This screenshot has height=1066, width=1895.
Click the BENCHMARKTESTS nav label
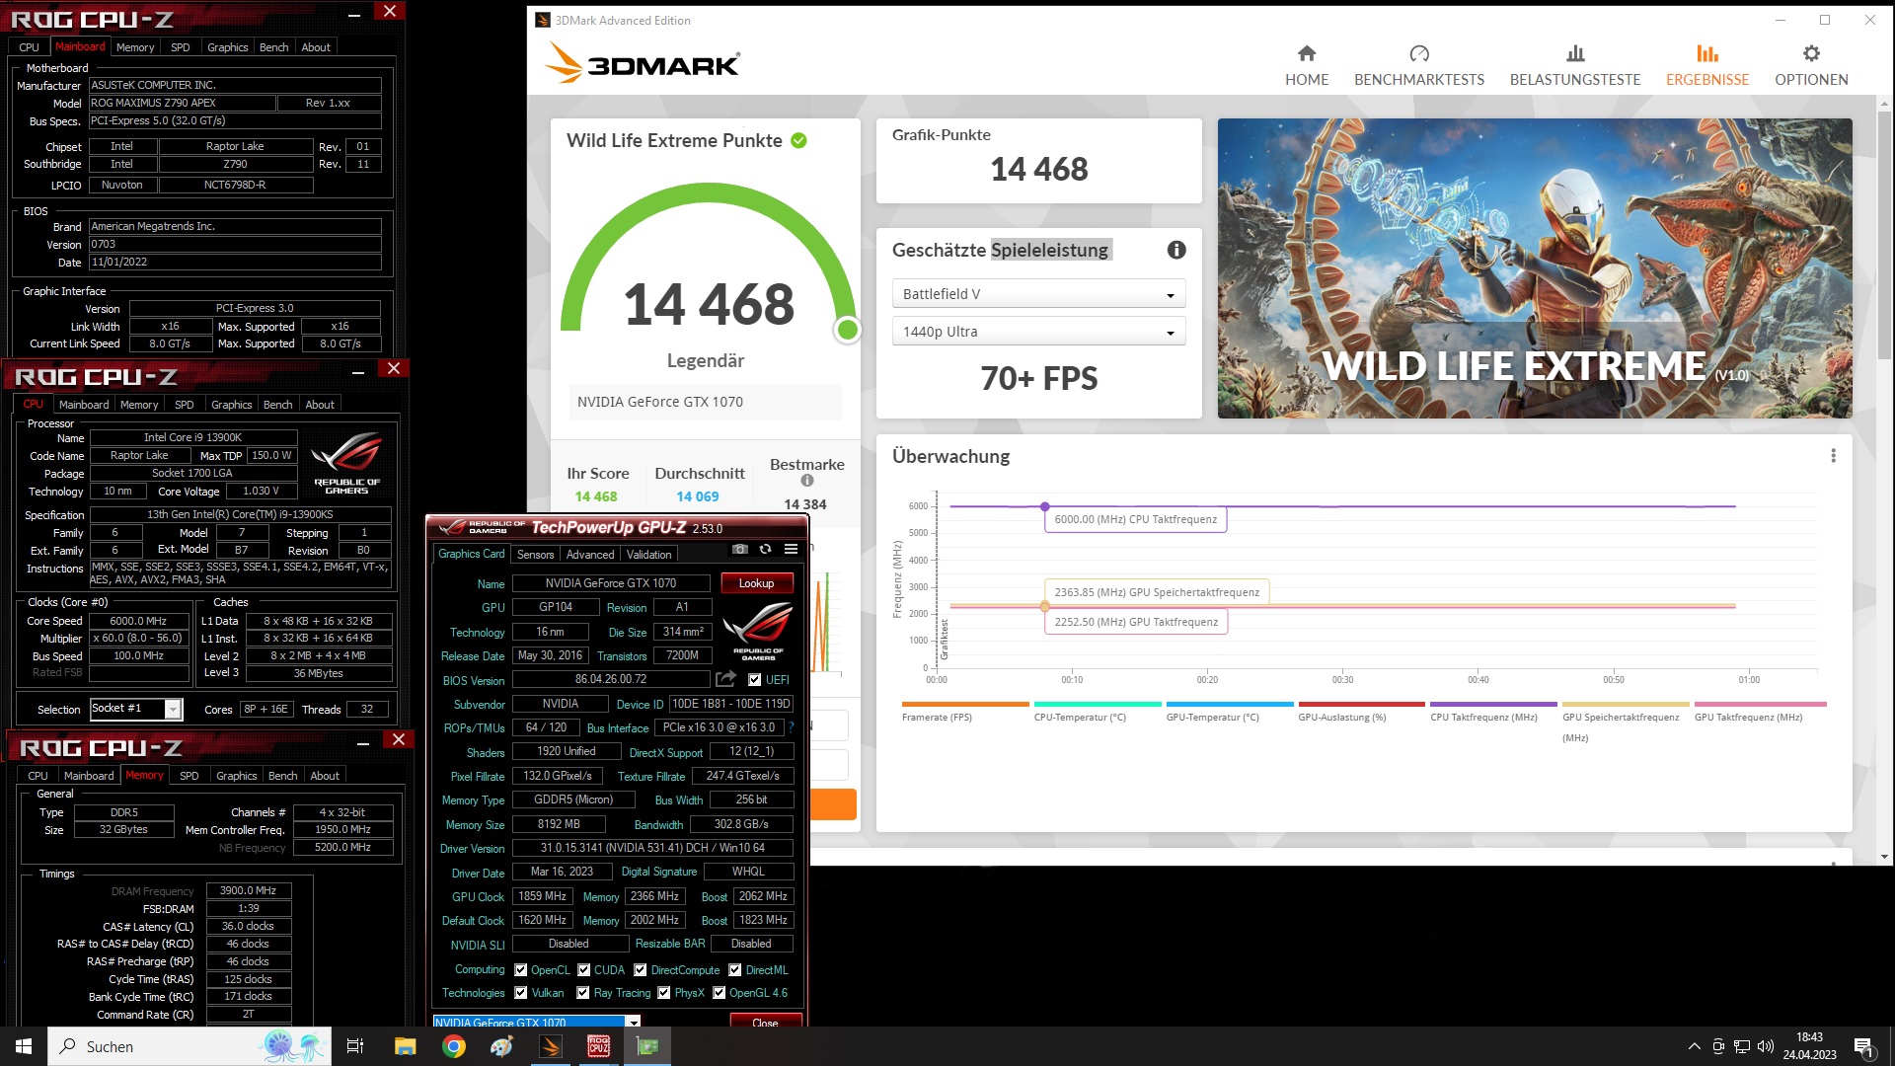tap(1419, 80)
